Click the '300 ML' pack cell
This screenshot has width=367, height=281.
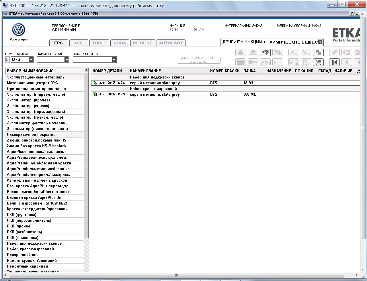(x=249, y=94)
